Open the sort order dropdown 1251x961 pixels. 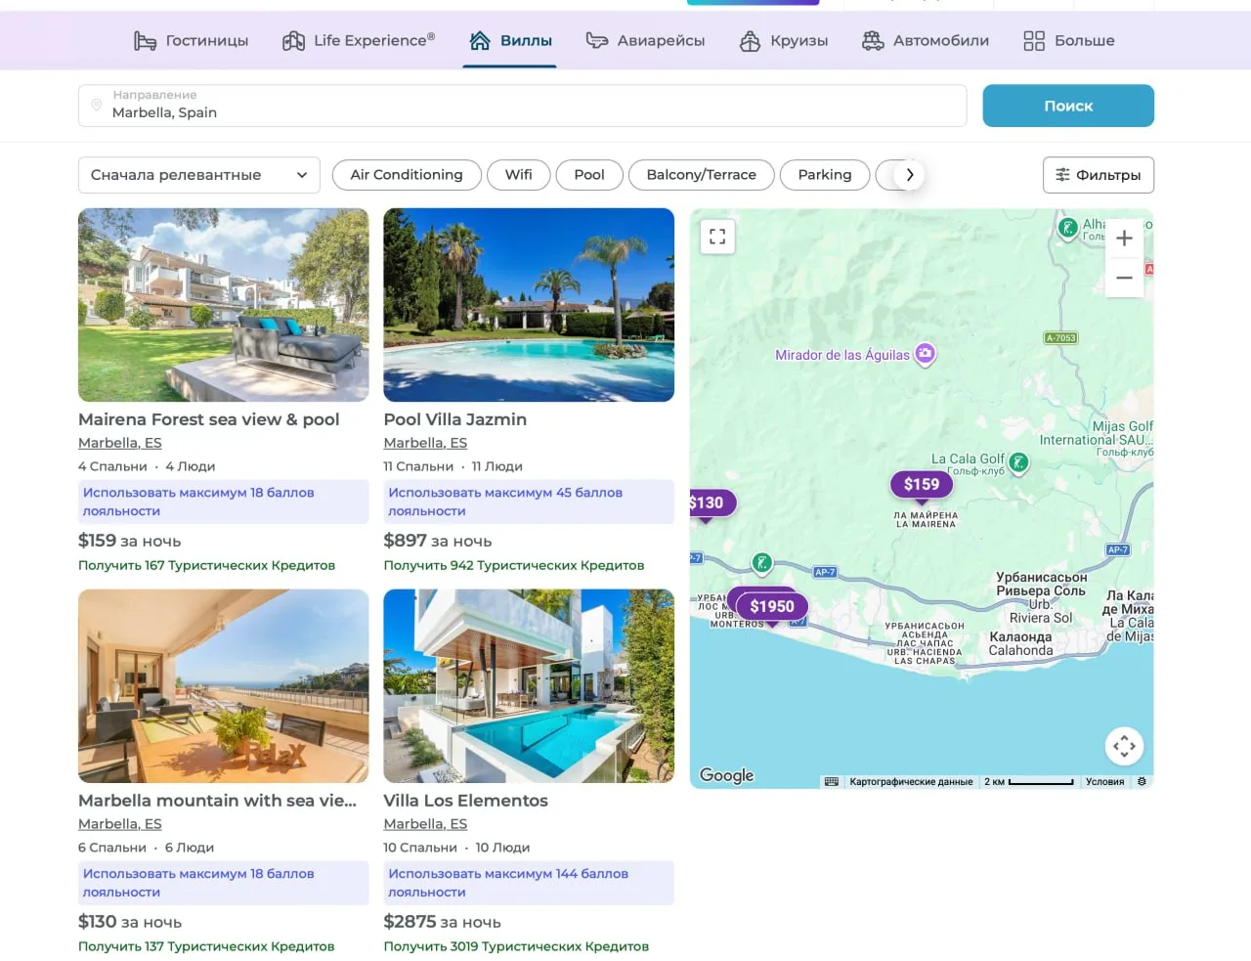click(199, 175)
